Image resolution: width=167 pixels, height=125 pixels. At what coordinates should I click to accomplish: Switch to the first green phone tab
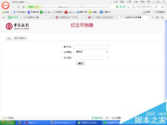tap(14, 17)
